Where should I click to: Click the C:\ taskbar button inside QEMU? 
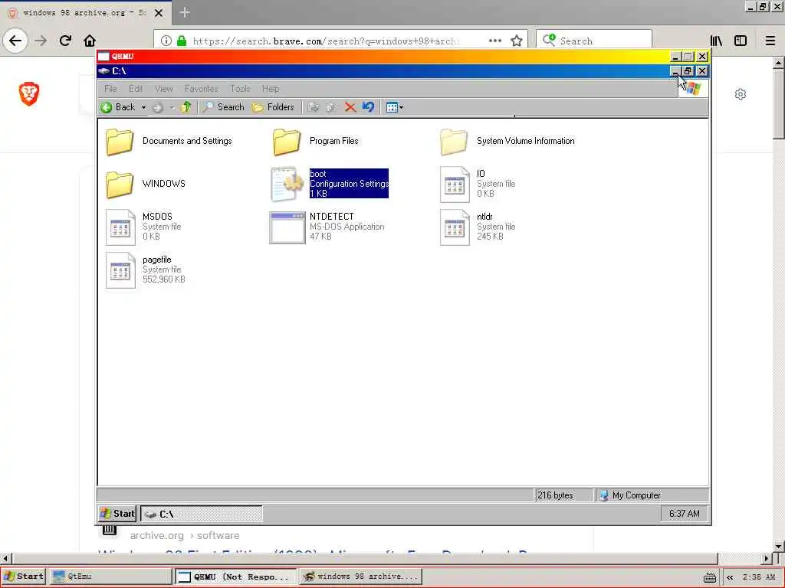(x=202, y=514)
